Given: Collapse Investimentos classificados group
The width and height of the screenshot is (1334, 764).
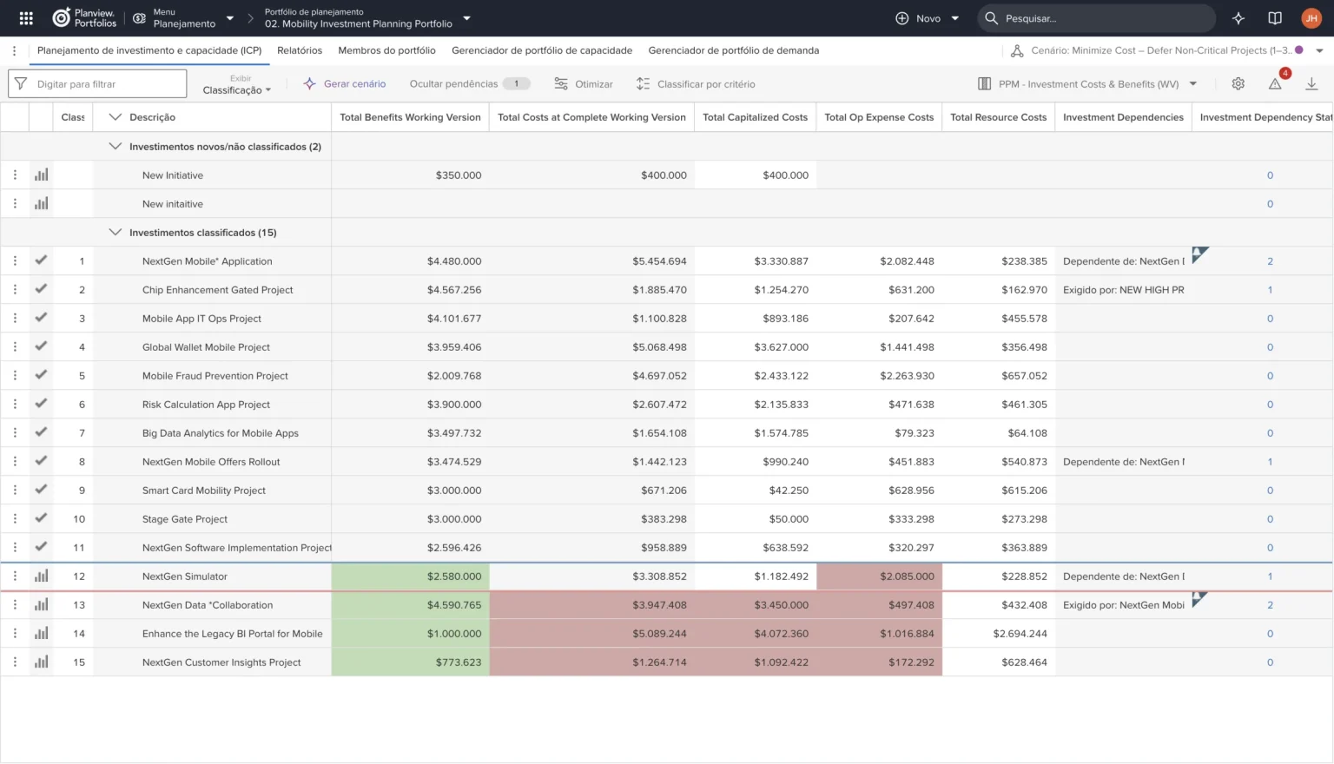Looking at the screenshot, I should pos(115,232).
